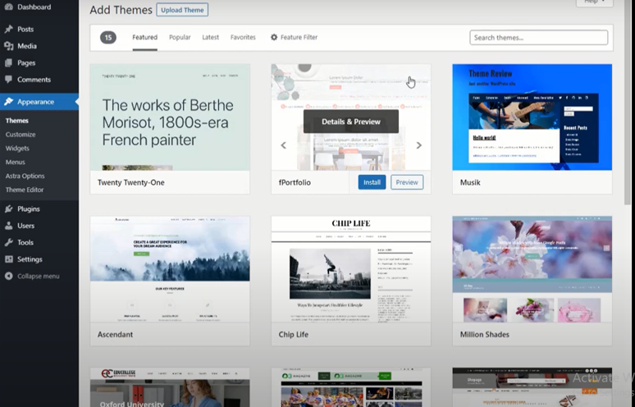Select the Twenty Twenty-One theme thumbnail
The image size is (635, 407).
(x=170, y=117)
